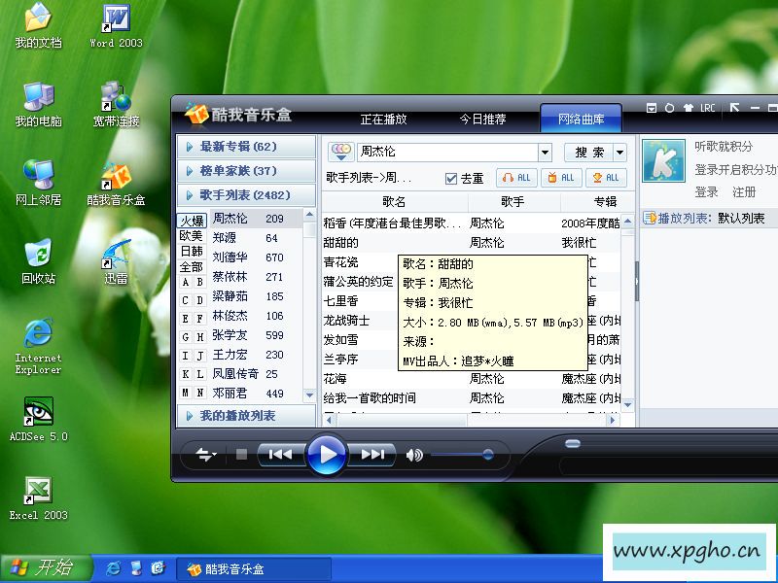The width and height of the screenshot is (778, 583).
Task: Click the 周杰伦 search input field
Action: coord(447,152)
